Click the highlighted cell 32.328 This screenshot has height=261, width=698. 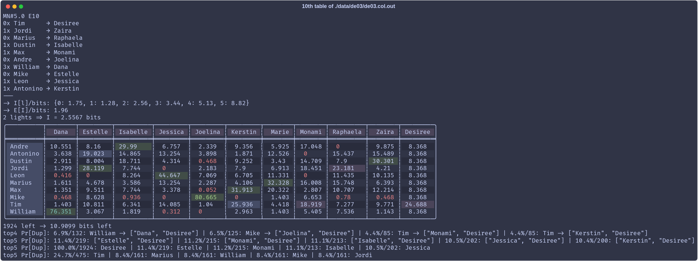[278, 183]
